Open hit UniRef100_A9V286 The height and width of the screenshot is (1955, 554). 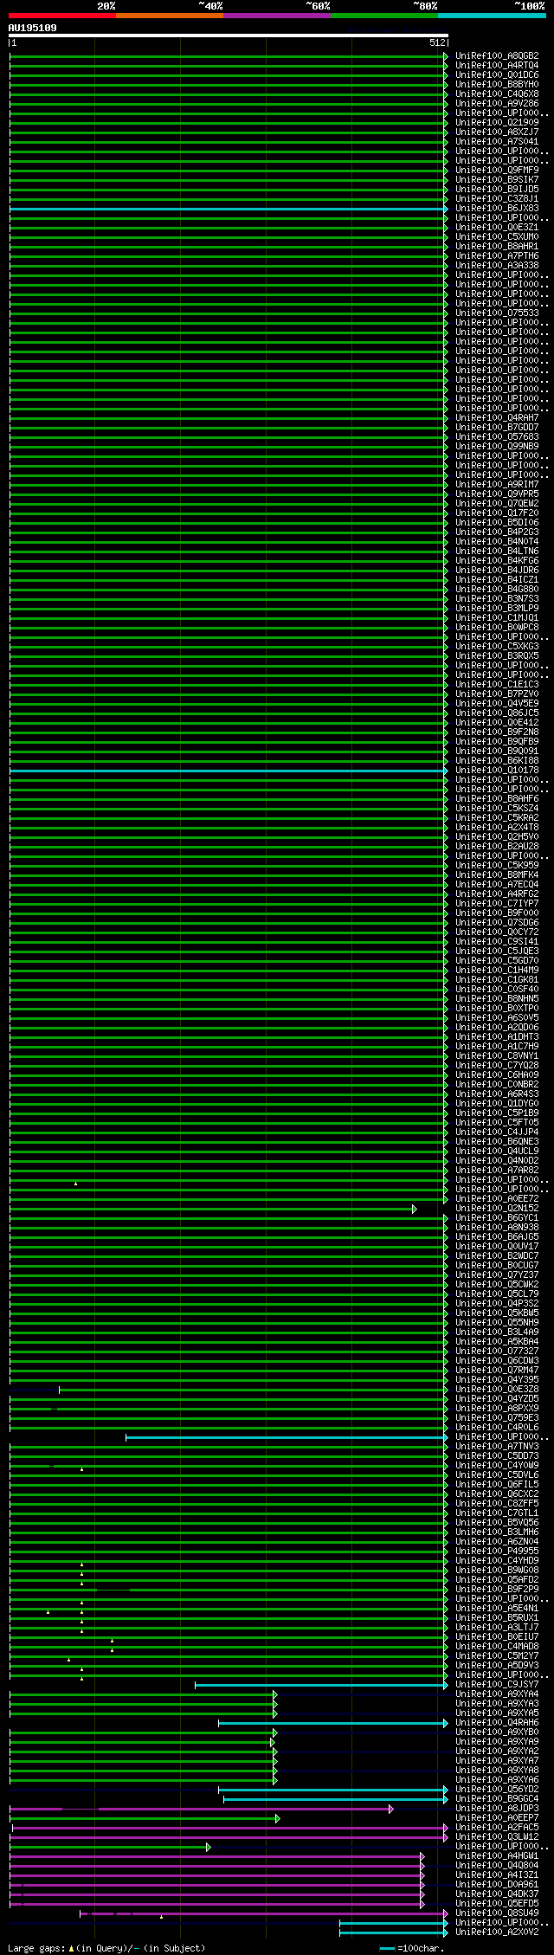coord(497,104)
